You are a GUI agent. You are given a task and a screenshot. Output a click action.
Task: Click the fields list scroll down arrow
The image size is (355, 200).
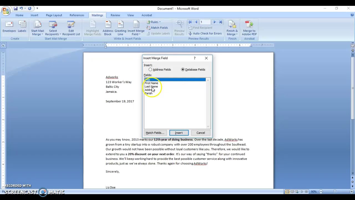click(x=208, y=126)
